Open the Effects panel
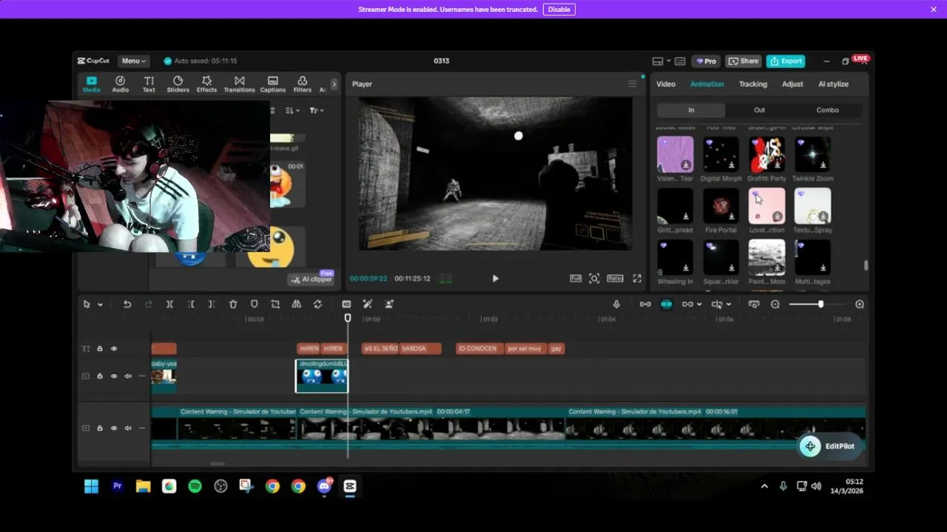Viewport: 947px width, 532px height. (x=206, y=84)
